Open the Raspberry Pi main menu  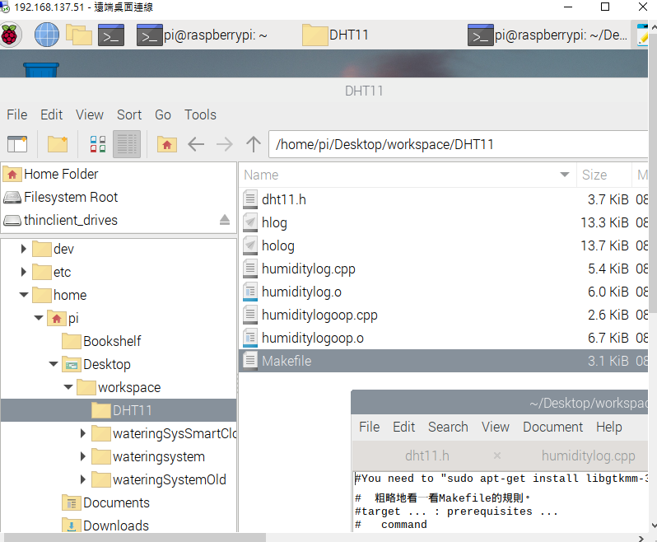pyautogui.click(x=11, y=35)
